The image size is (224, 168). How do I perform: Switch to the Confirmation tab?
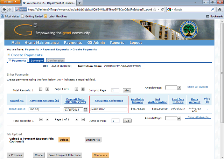[x=56, y=61]
